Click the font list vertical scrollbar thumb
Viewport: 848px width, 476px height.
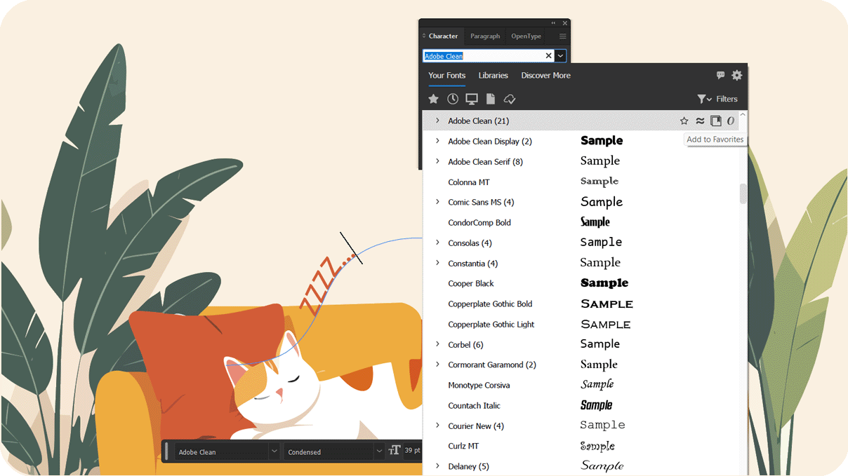pos(743,193)
